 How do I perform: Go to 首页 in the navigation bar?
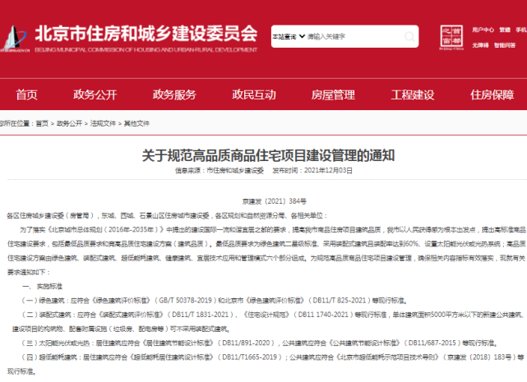click(x=27, y=94)
